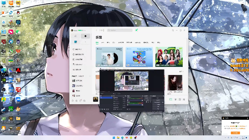Click the speaker effect icon in player bar

click(x=175, y=99)
